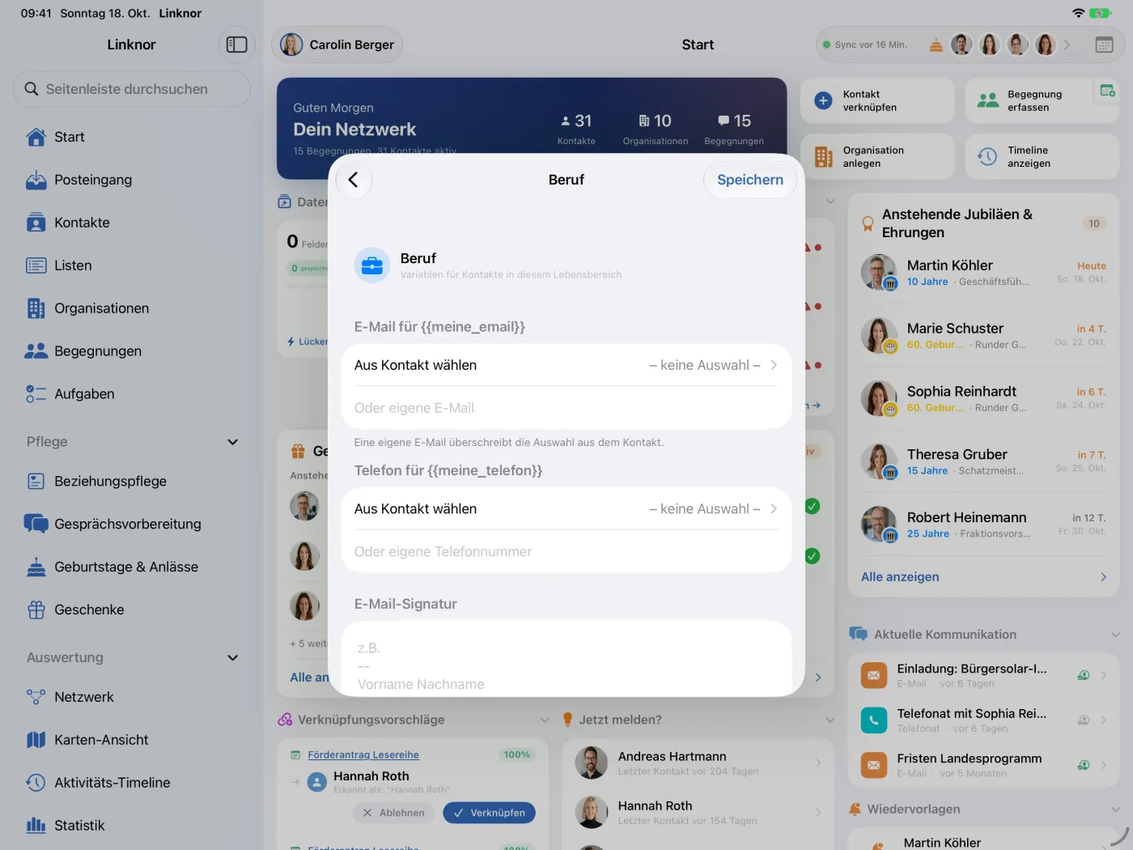
Task: Click the birthday cake icon near sync status
Action: coord(936,45)
